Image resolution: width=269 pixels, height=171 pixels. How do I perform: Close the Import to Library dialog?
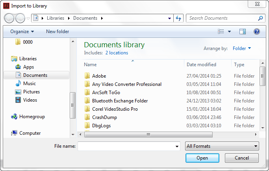pos(257,4)
